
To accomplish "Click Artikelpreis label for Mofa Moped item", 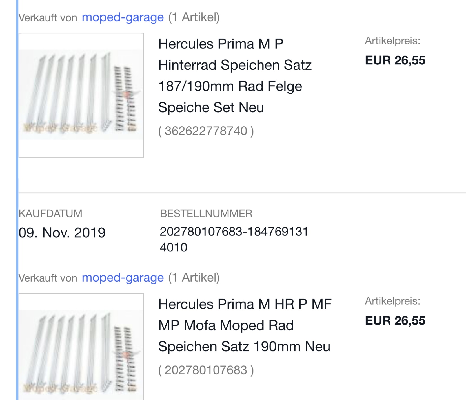I will (392, 301).
